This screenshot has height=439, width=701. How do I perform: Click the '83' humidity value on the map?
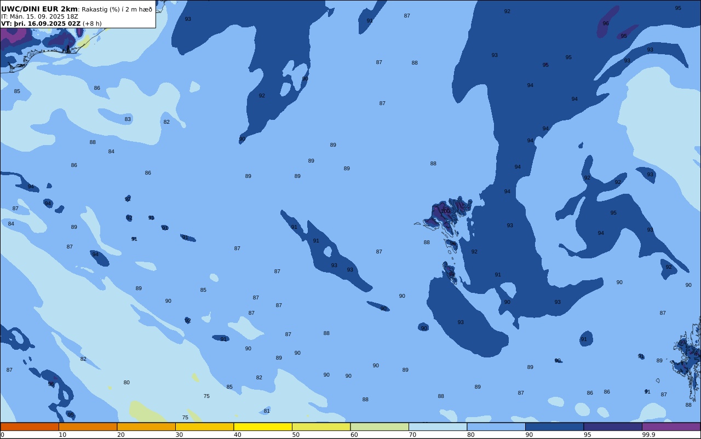point(128,119)
